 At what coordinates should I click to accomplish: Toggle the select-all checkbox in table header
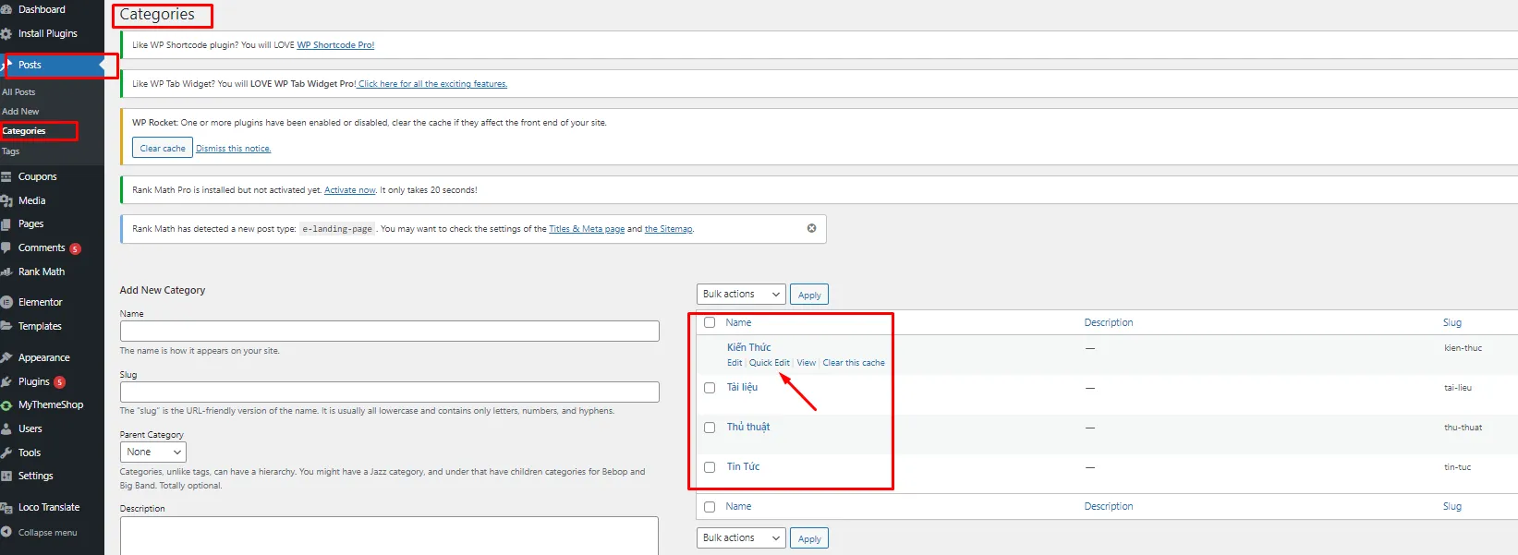point(710,322)
